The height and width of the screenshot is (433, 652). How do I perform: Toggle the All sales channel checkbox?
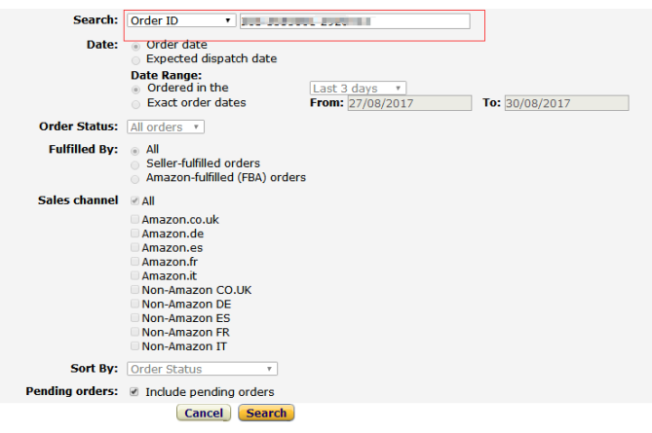click(x=134, y=200)
